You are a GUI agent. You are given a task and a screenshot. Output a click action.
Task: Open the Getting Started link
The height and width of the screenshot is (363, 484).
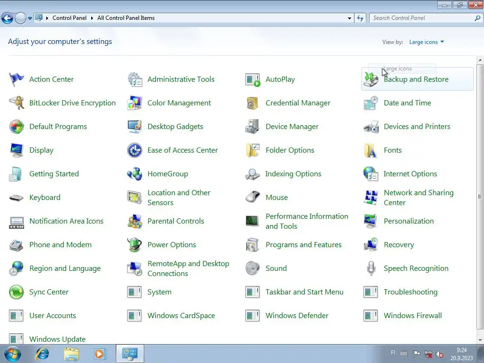pos(54,174)
